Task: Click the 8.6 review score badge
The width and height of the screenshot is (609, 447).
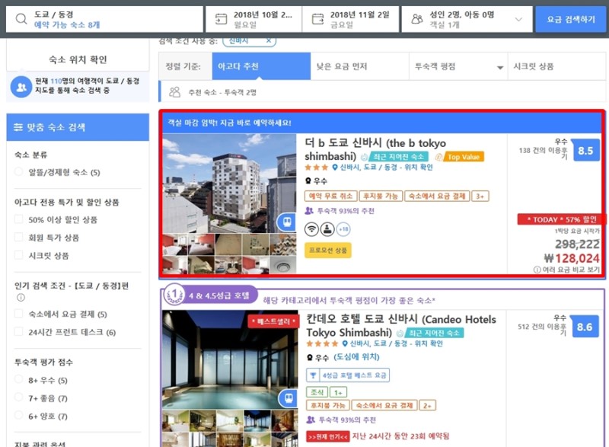Action: coord(585,327)
